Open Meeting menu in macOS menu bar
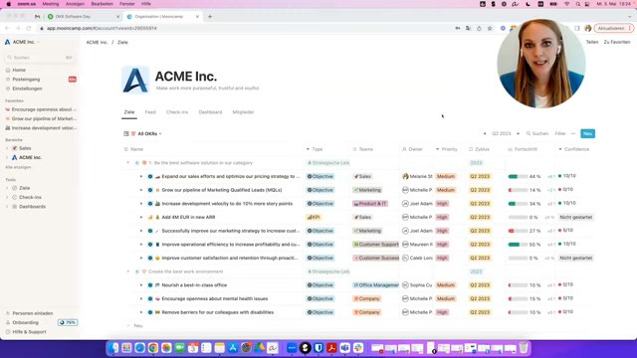The image size is (637, 358). point(51,4)
